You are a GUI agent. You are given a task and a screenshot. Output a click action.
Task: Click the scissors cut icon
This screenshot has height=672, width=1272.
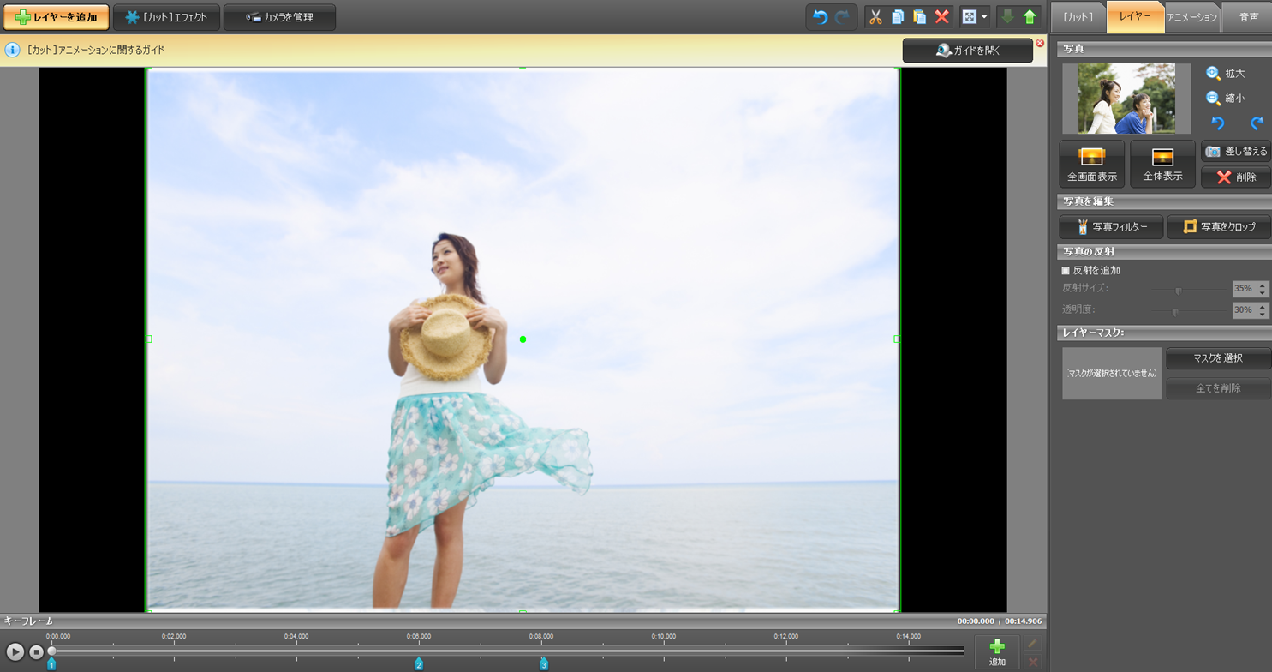(x=875, y=17)
